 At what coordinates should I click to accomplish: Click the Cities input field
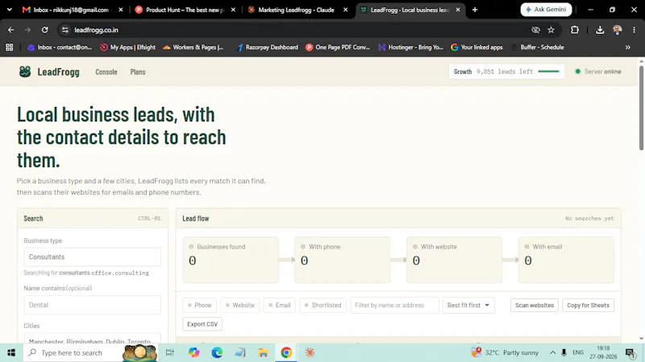93,338
